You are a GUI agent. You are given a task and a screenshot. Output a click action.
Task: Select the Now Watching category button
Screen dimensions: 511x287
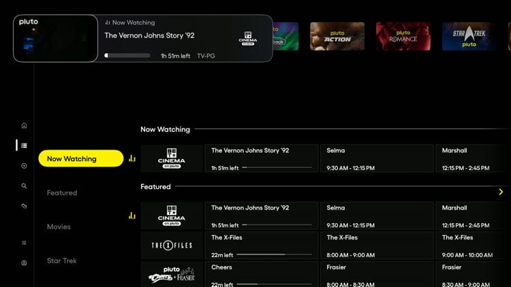81,158
